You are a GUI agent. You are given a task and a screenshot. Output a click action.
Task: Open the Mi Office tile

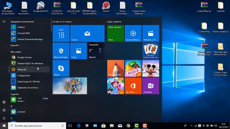pos(133,86)
